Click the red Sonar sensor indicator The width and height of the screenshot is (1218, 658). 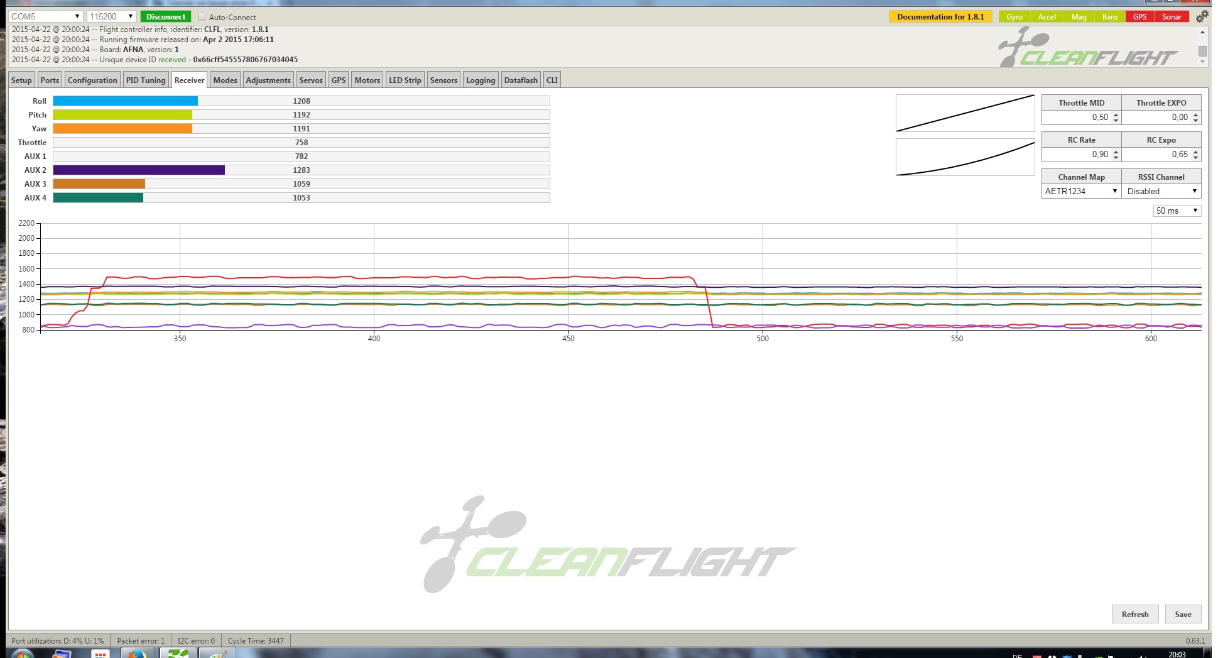tap(1172, 17)
